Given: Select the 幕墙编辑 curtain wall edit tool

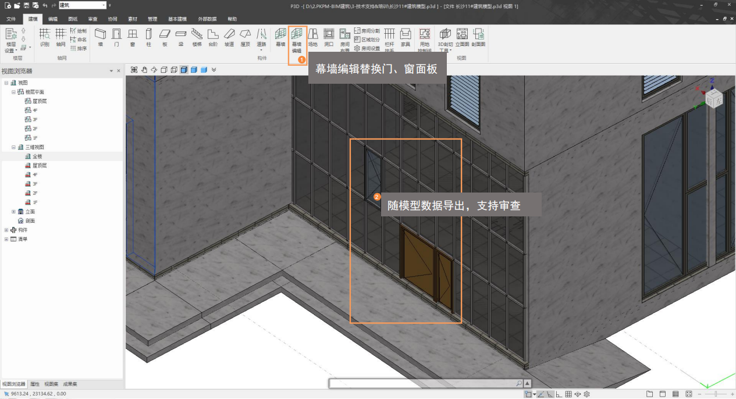Looking at the screenshot, I should pyautogui.click(x=297, y=38).
